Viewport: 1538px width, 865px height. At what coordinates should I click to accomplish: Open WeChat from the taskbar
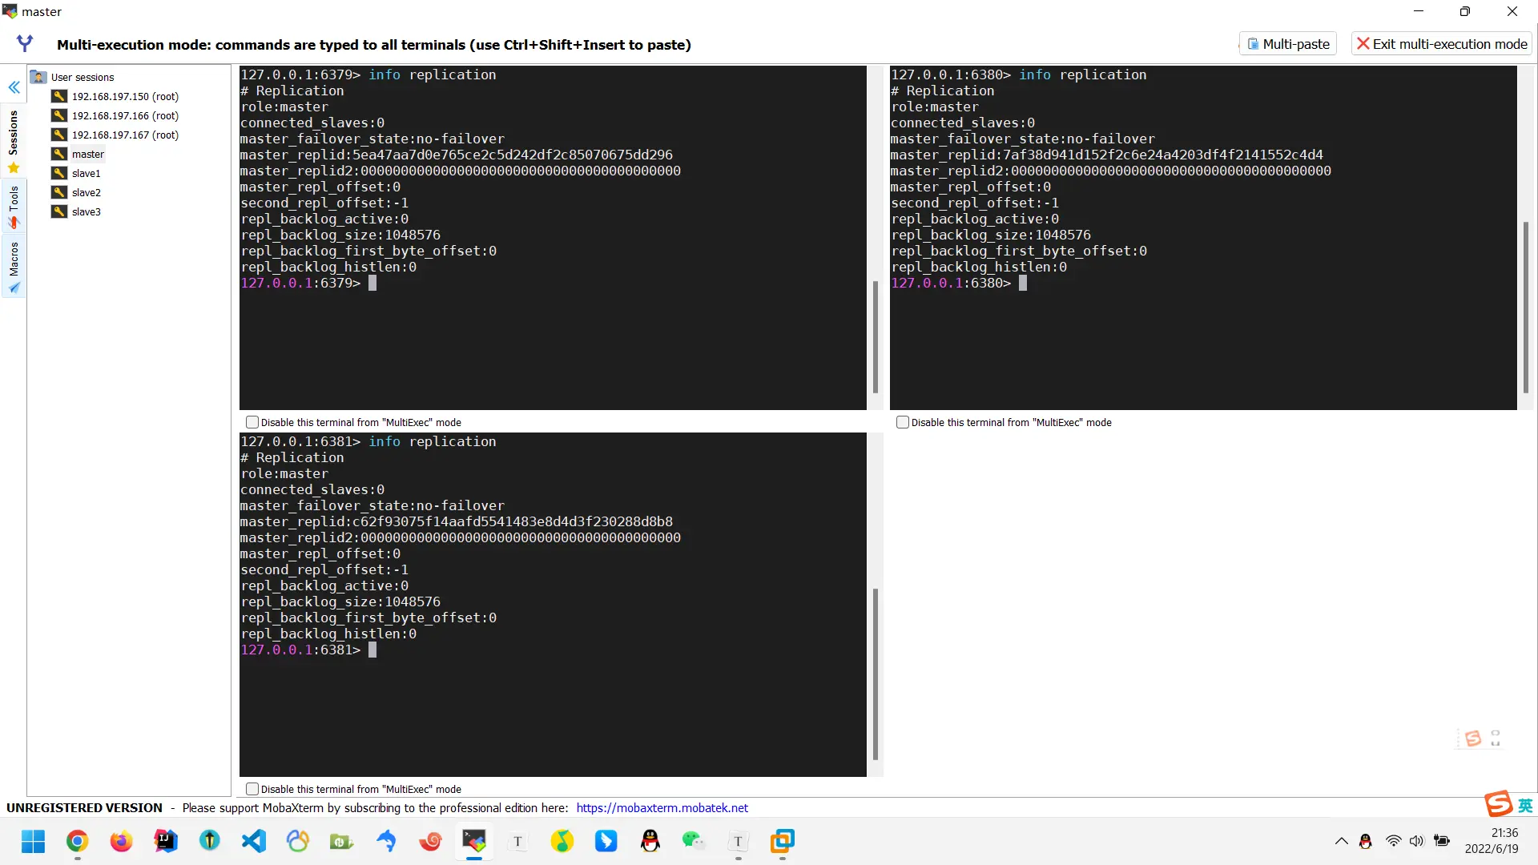694,841
